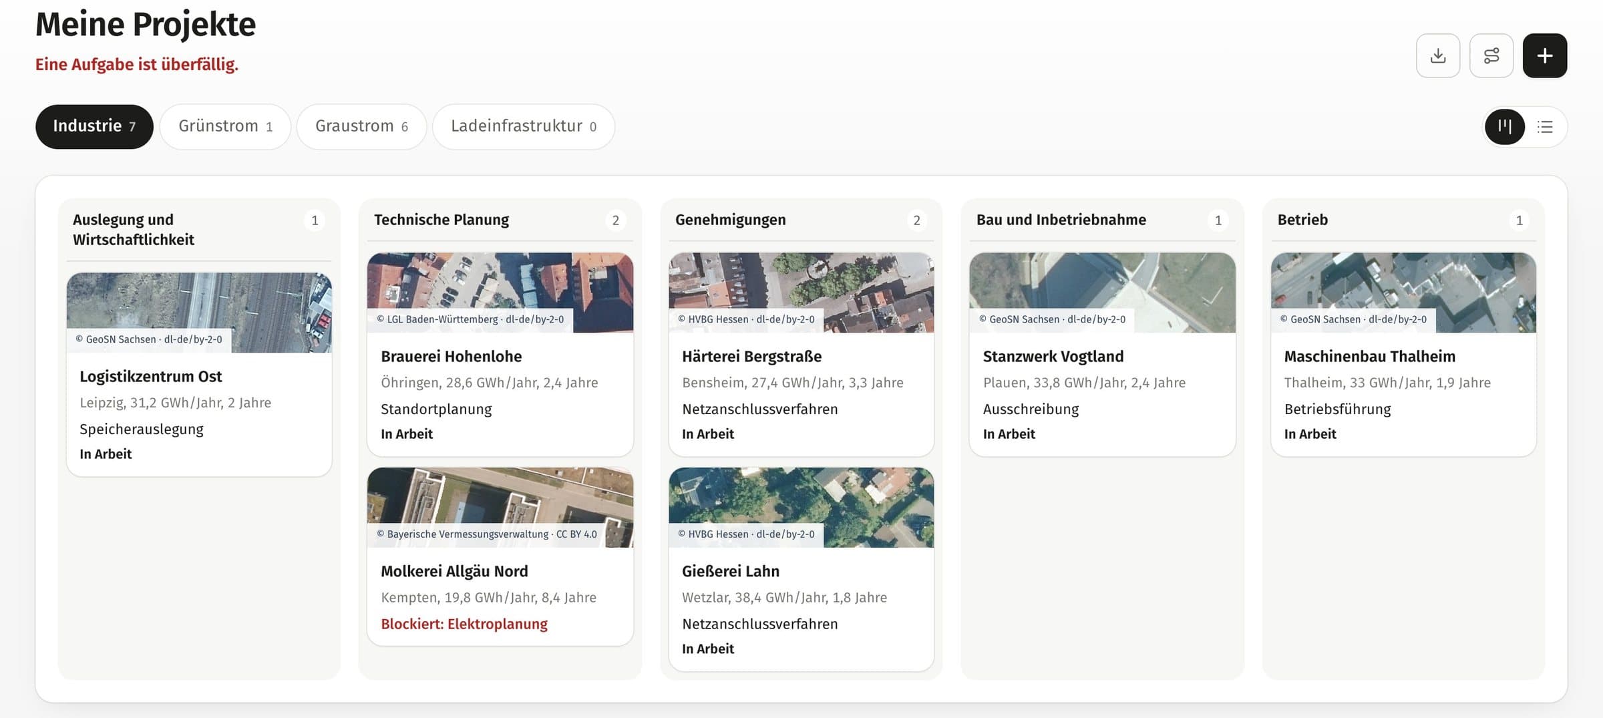The image size is (1603, 718).
Task: Open the Logistikzentrum Ost project title
Action: [151, 376]
